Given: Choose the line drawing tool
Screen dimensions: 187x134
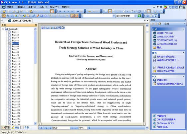Looking at the screenshot, I should (34, 16).
